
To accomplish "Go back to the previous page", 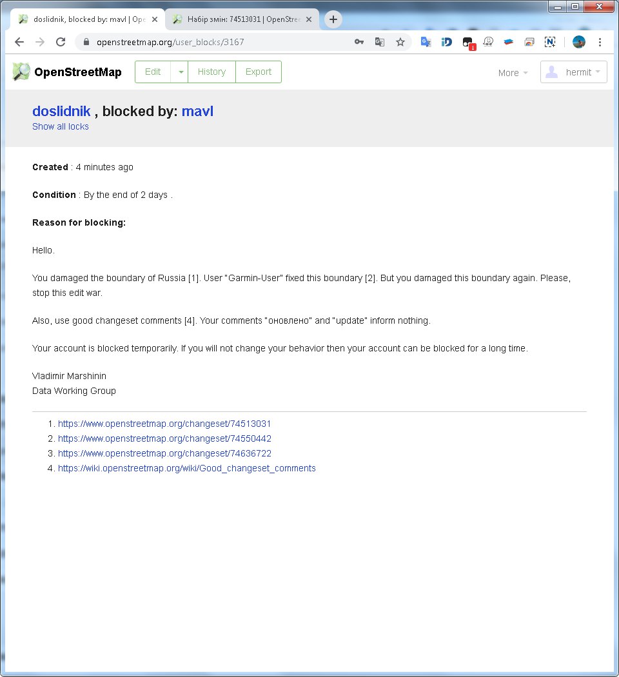I will coord(19,42).
